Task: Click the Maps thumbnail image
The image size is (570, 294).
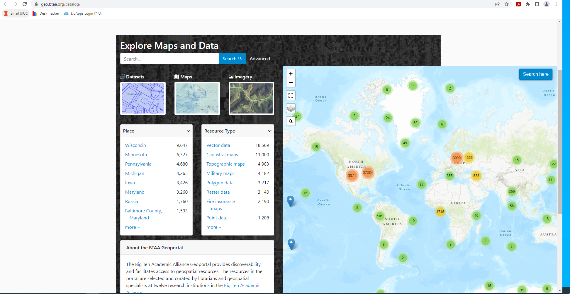Action: click(197, 98)
